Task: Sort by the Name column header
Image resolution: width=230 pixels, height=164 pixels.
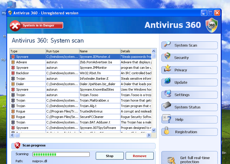Action: 99,51
